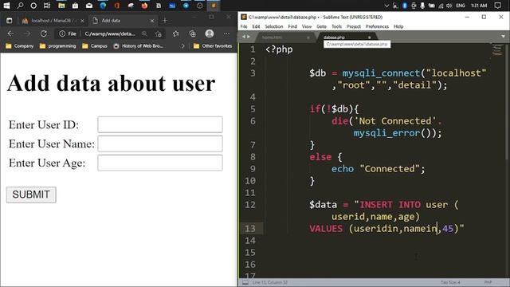Click the SUBMIT button
510x287 pixels.
pyautogui.click(x=31, y=195)
